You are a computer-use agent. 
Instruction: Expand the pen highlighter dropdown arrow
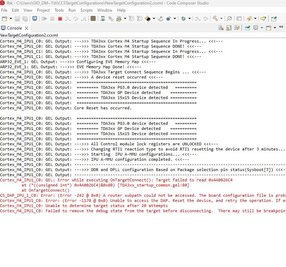pyautogui.click(x=255, y=19)
